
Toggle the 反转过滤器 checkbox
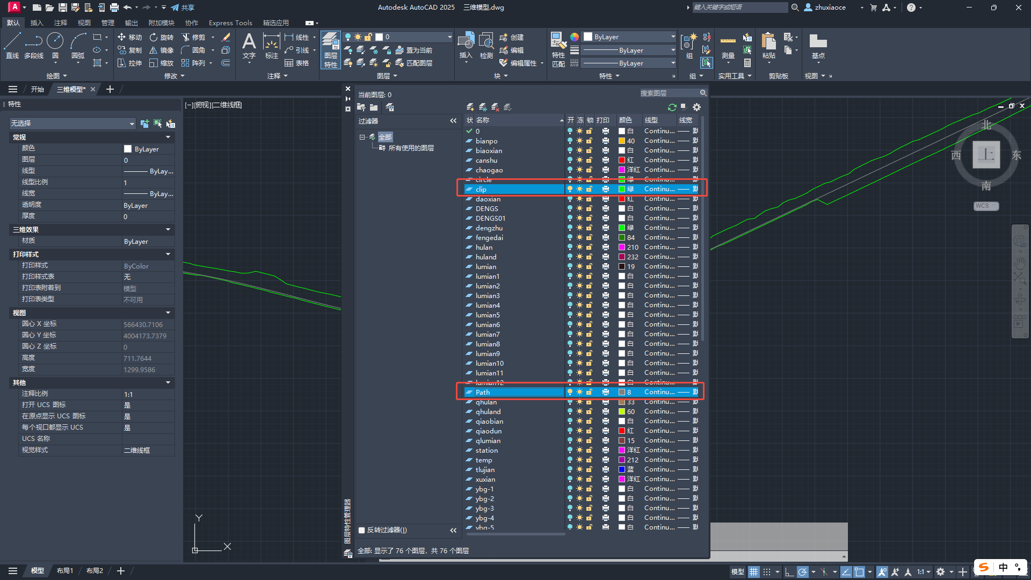pyautogui.click(x=362, y=530)
